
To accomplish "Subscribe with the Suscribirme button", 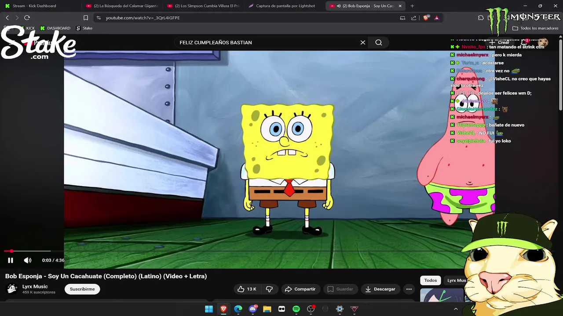I will tap(82, 289).
